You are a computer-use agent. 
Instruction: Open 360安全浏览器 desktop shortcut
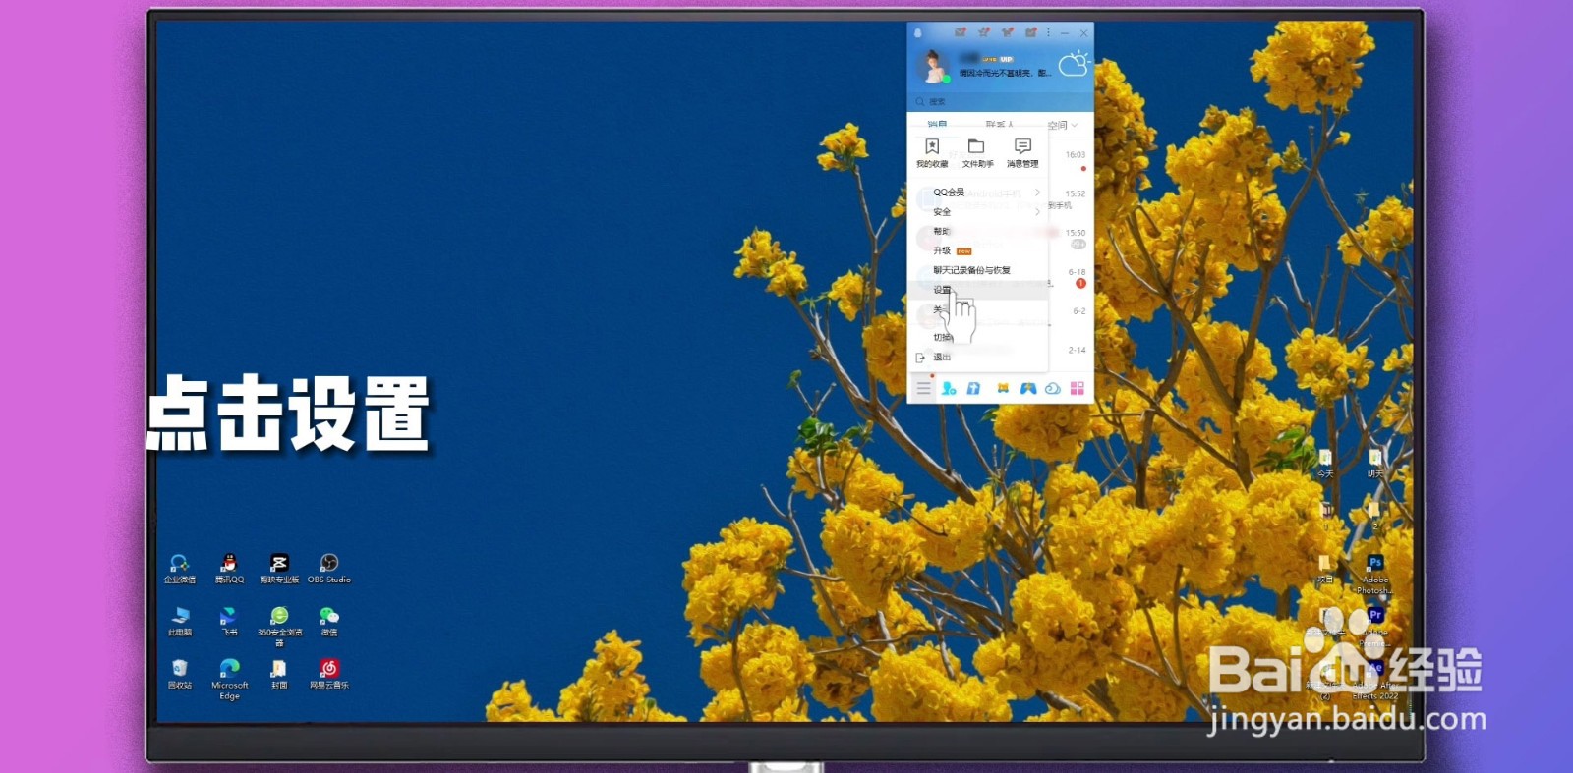pos(279,627)
